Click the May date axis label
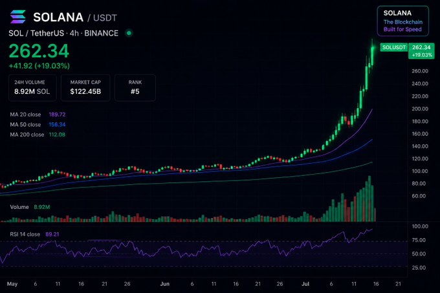This screenshot has height=293, width=440. [x=12, y=284]
